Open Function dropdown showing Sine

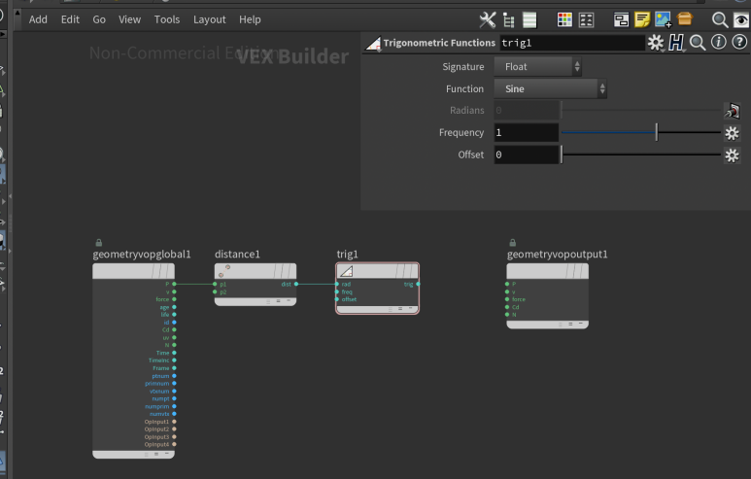550,88
